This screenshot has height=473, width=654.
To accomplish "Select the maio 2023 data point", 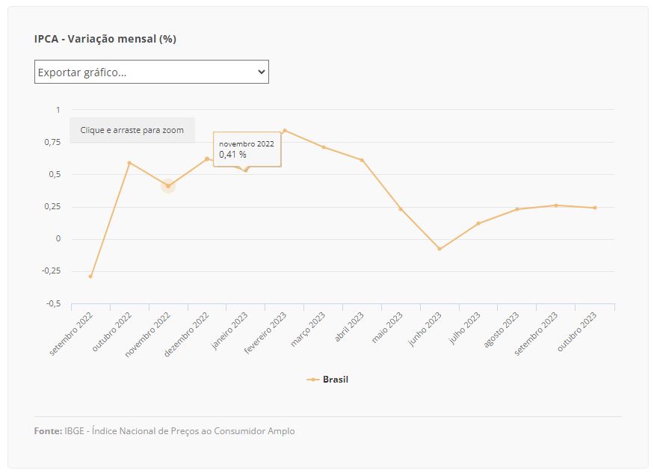I will (x=401, y=209).
